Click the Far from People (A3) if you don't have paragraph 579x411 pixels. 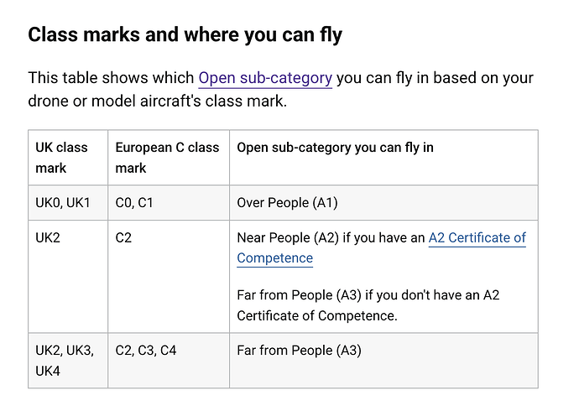[368, 305]
